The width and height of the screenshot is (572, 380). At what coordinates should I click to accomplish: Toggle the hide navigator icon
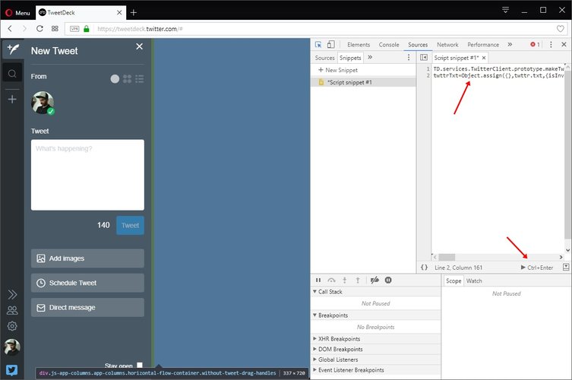click(x=424, y=57)
